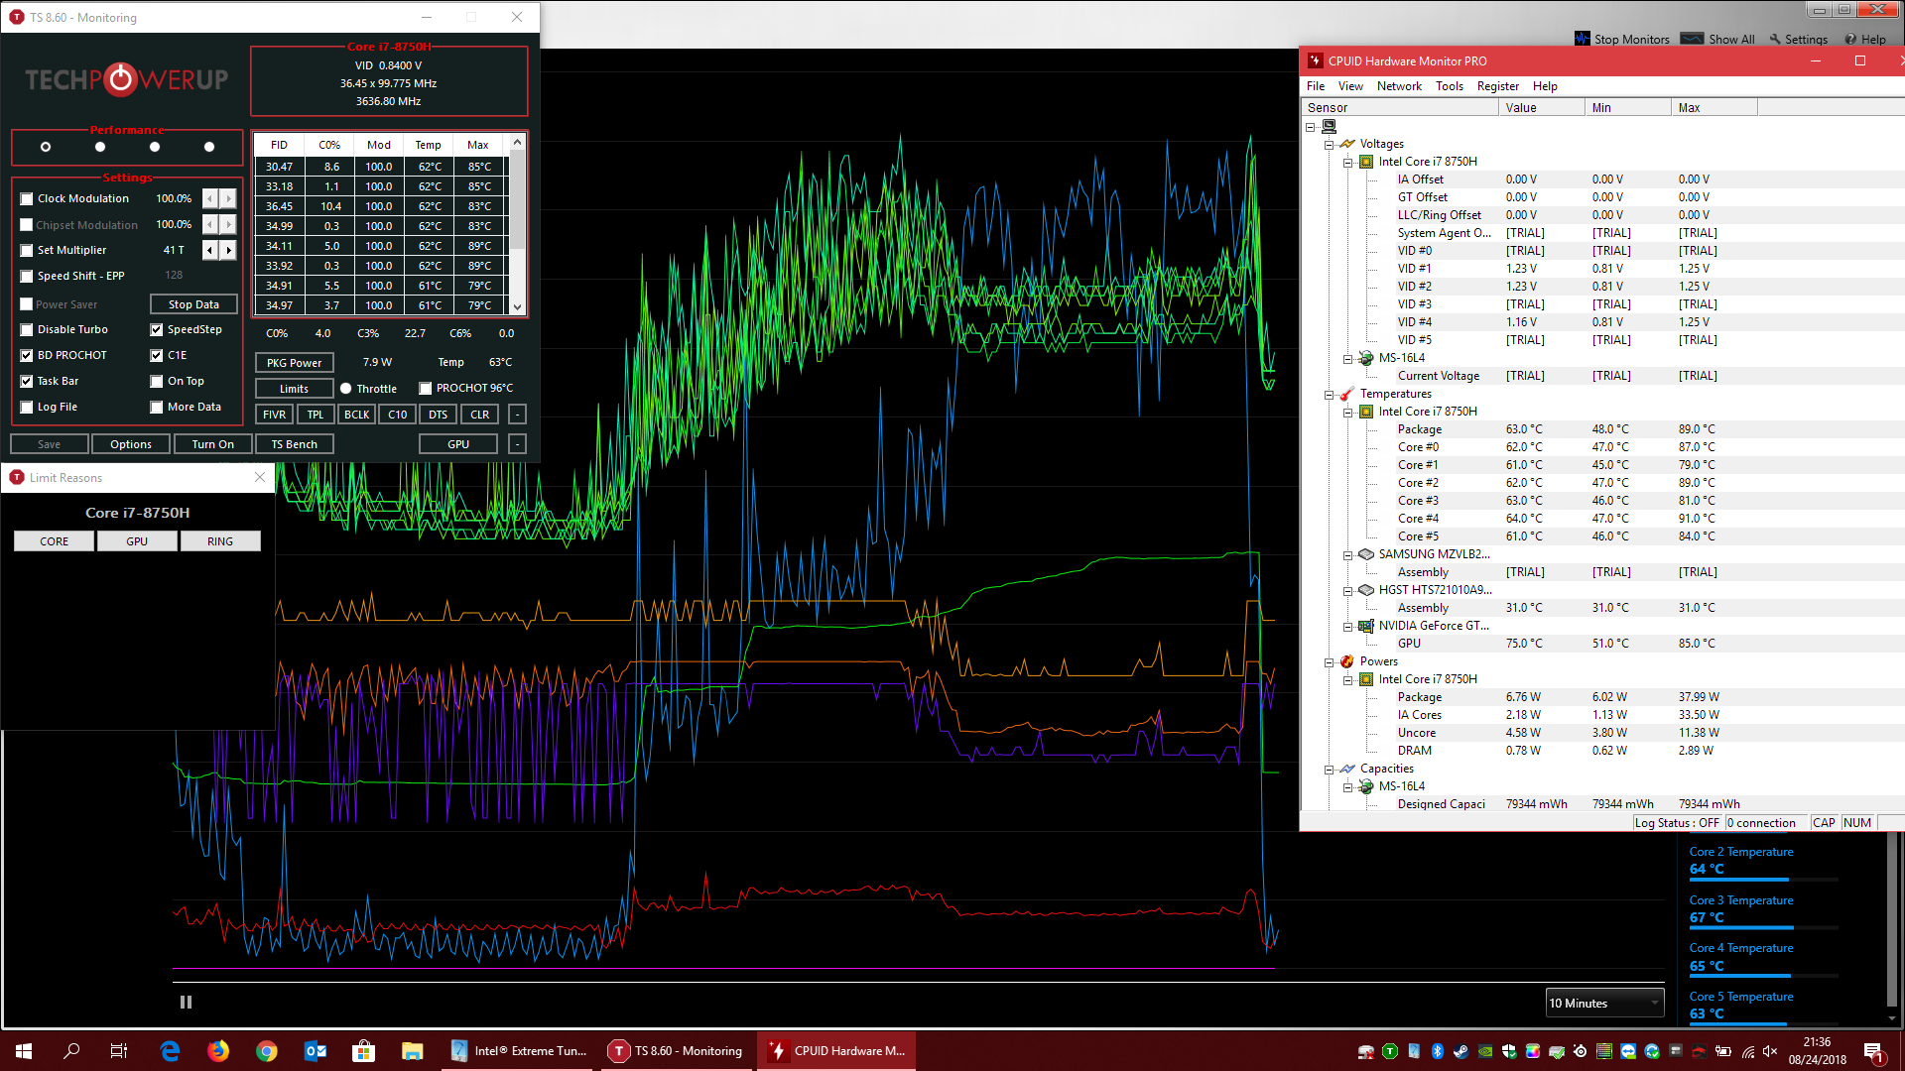Uncheck C1E checkbox
The width and height of the screenshot is (1905, 1071).
(157, 355)
